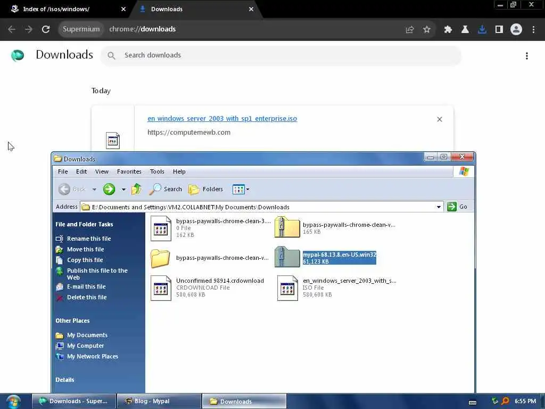Select the bypass-paywalls-chrome-clean folder icon
The width and height of the screenshot is (545, 409).
click(x=160, y=258)
